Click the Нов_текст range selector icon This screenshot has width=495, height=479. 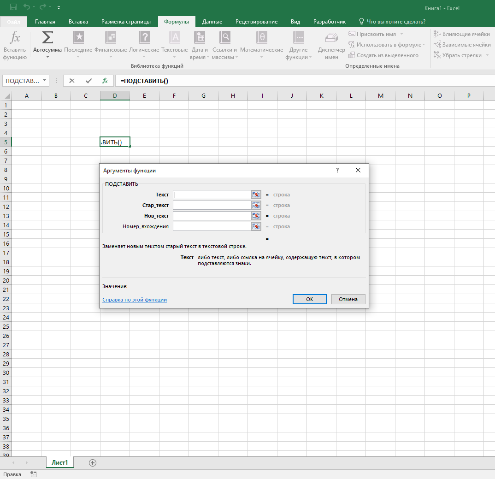[256, 216]
